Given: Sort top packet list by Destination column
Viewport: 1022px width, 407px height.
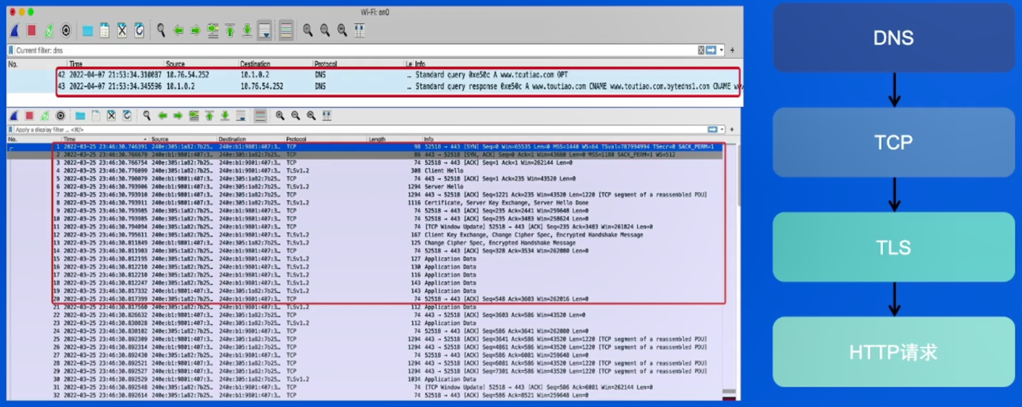Looking at the screenshot, I should (255, 64).
